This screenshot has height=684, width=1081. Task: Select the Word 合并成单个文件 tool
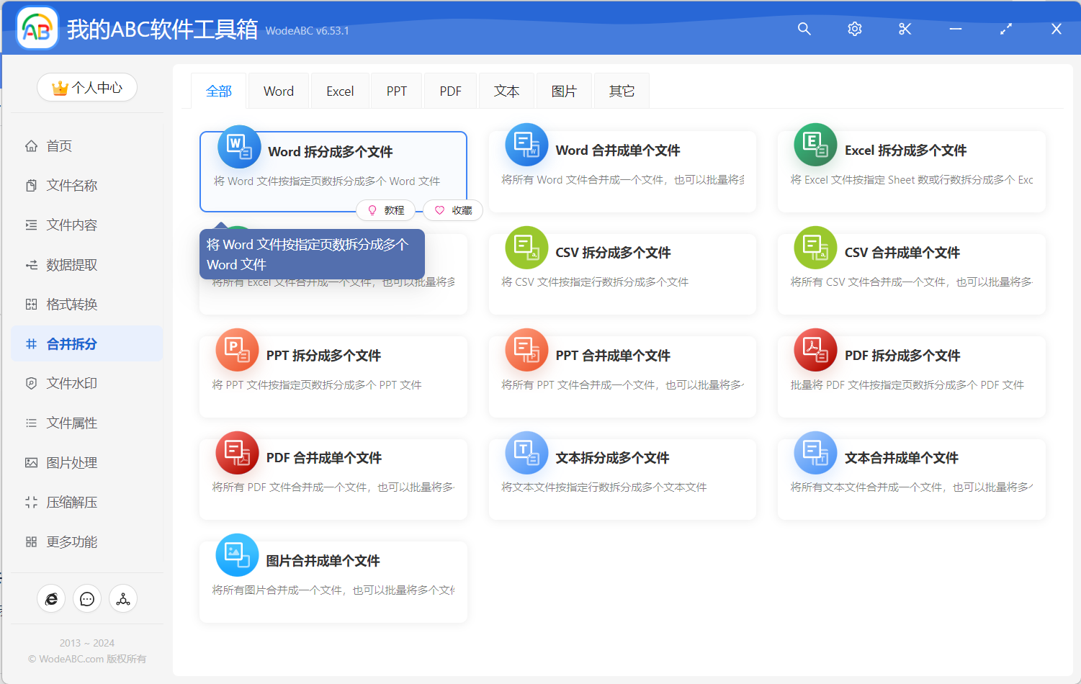click(x=622, y=171)
